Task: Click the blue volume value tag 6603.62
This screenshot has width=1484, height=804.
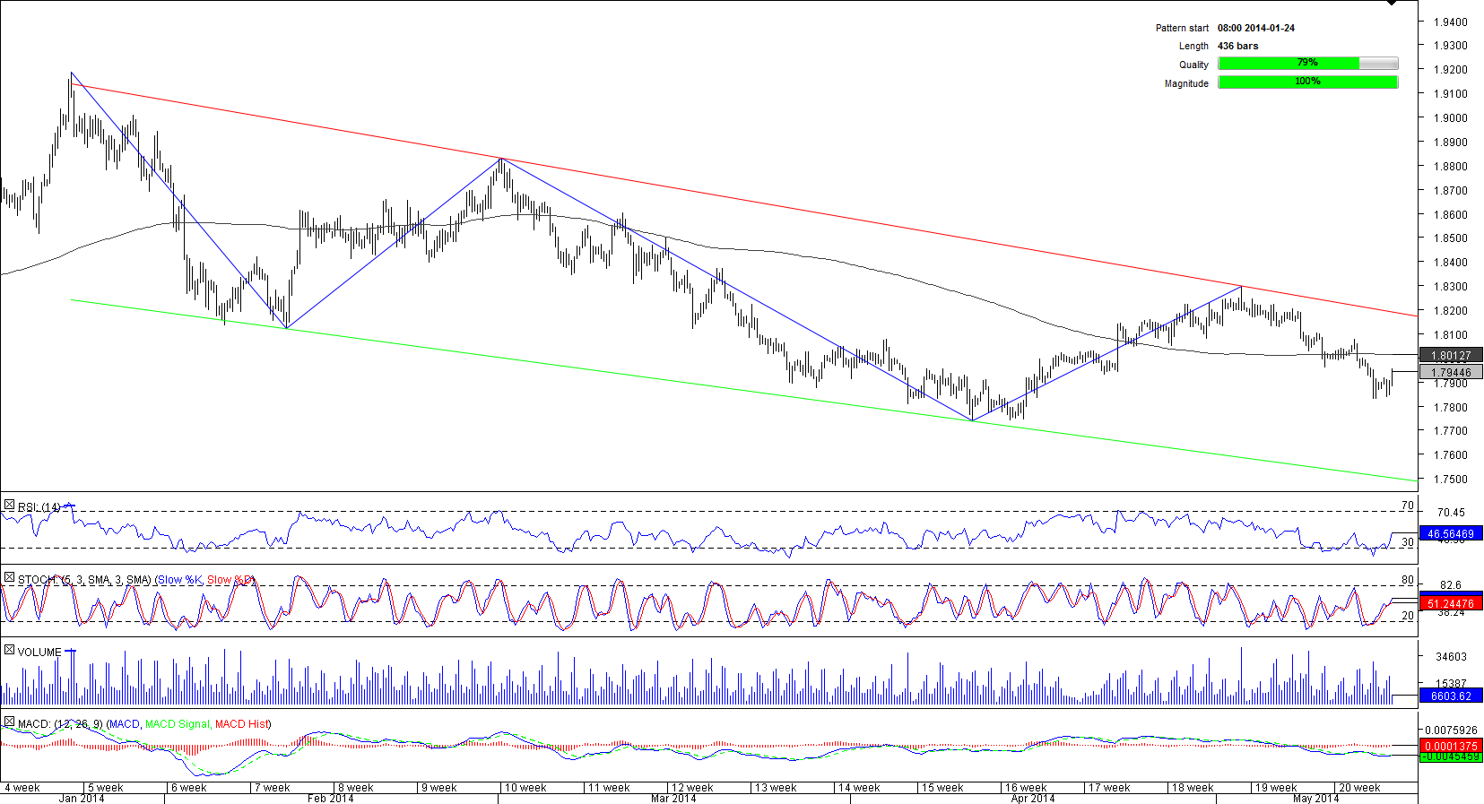Action: tap(1451, 696)
